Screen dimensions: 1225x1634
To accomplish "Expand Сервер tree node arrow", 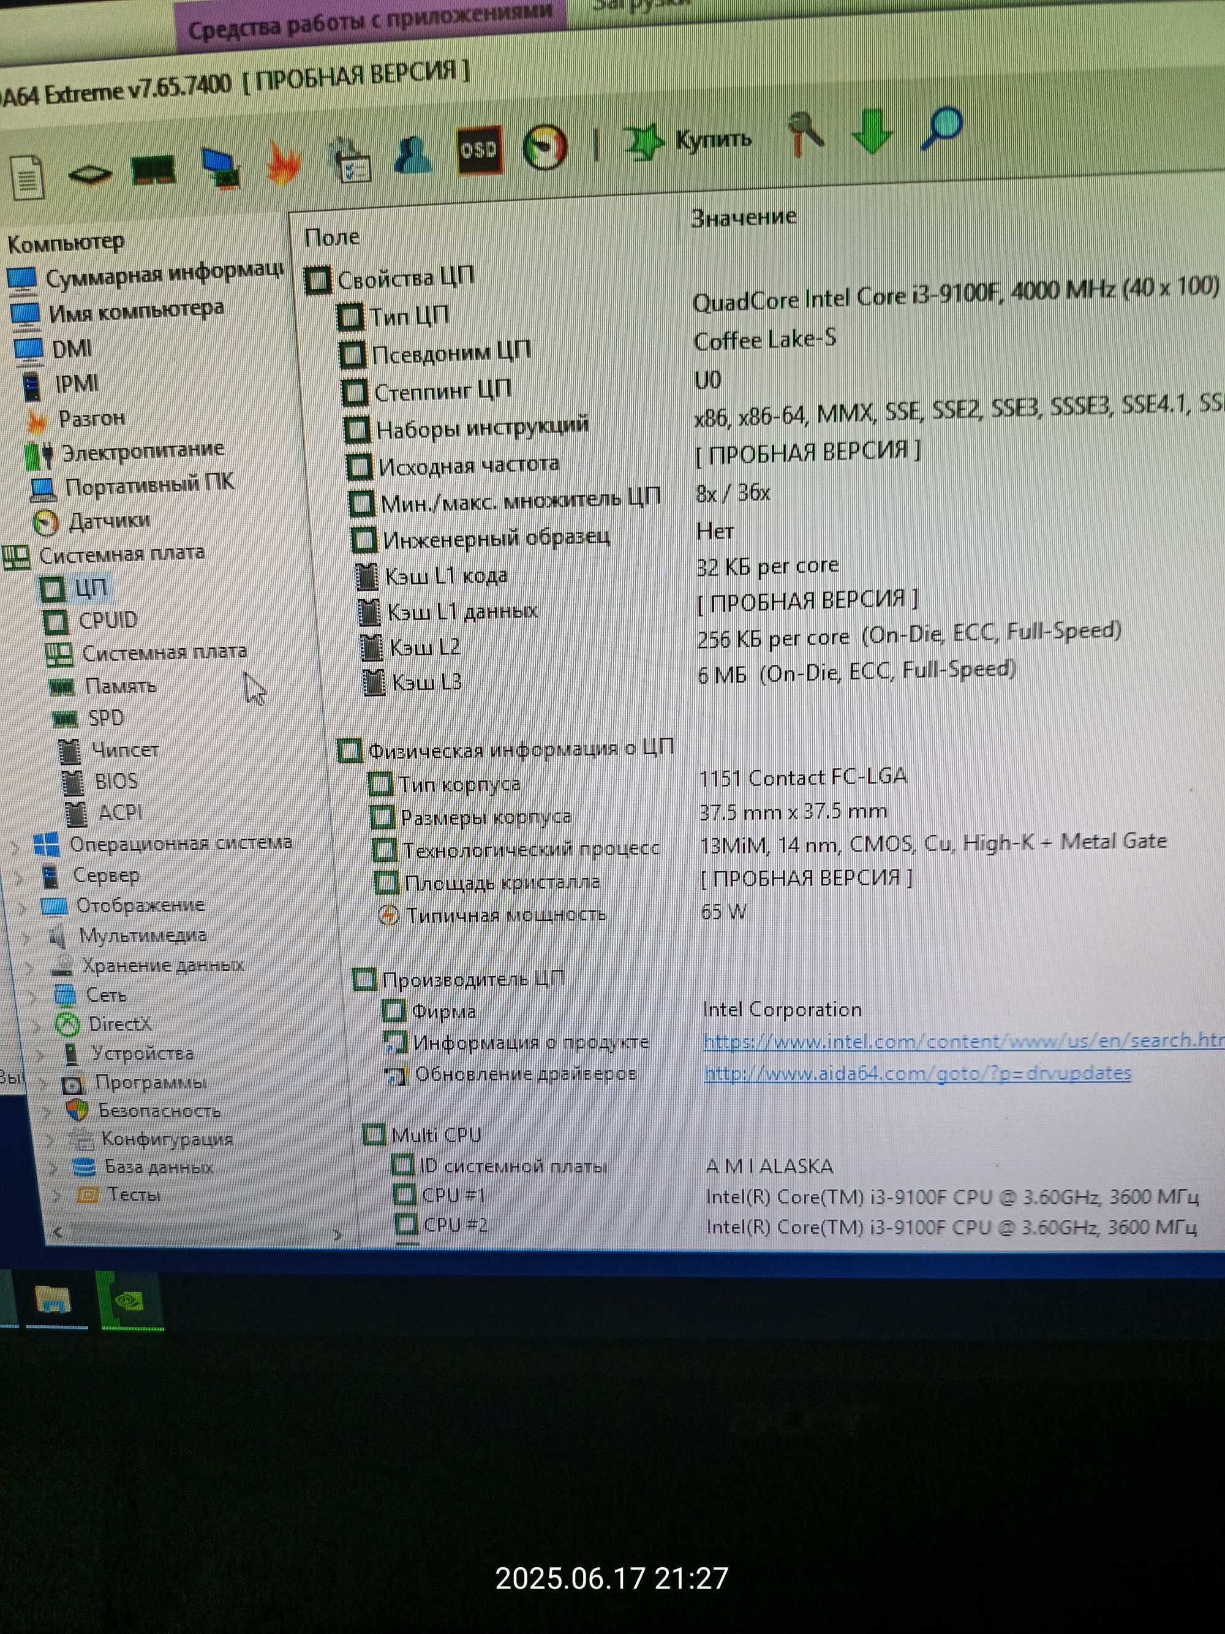I will point(19,879).
